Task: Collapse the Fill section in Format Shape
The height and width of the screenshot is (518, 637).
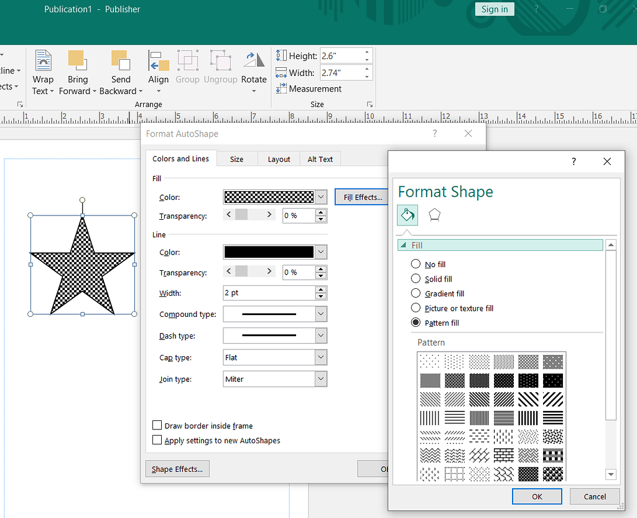Action: pos(404,245)
